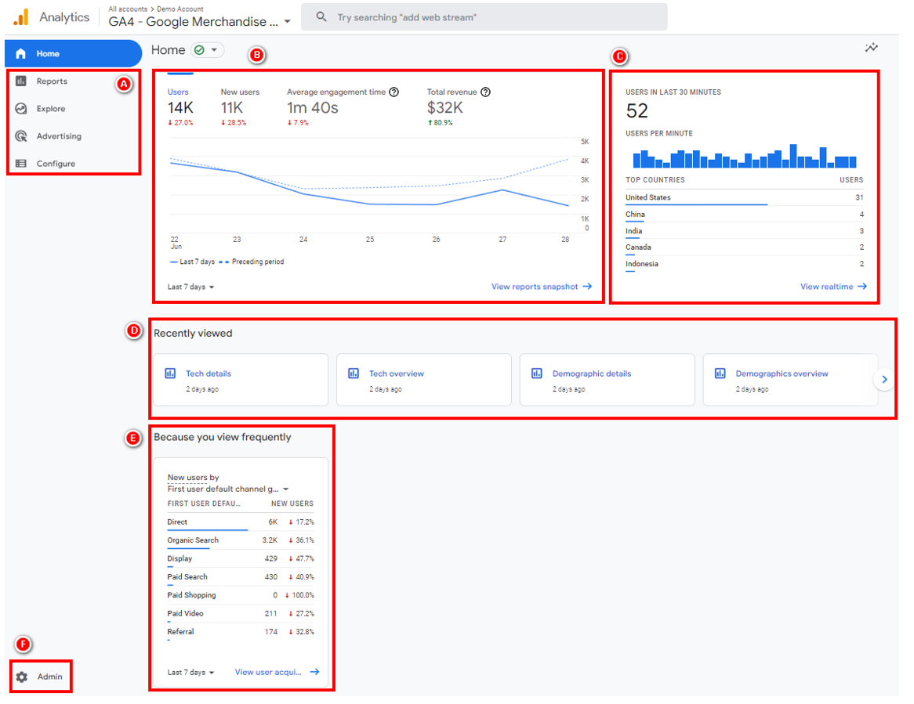Screen dimensions: 914x704
Task: Open the Total revenue help icon
Action: pos(485,92)
